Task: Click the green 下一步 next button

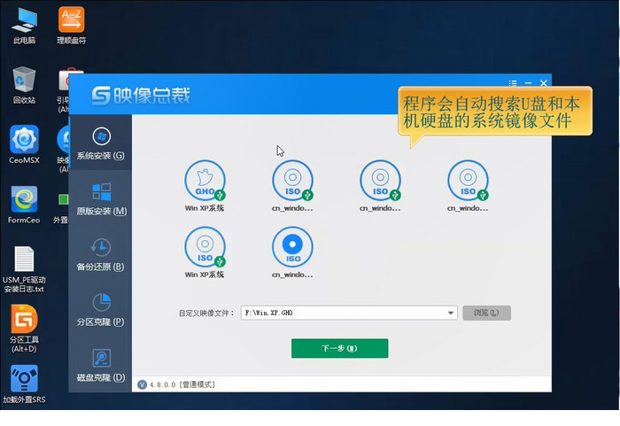Action: [x=339, y=348]
